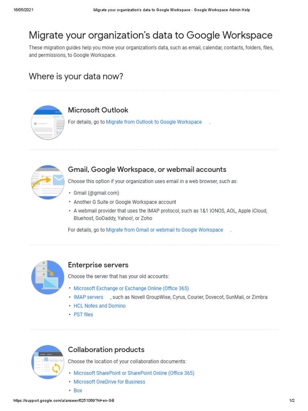This screenshot has width=308, height=411.
Task: Click the Microsoft Outlook section heading
Action: (x=98, y=110)
